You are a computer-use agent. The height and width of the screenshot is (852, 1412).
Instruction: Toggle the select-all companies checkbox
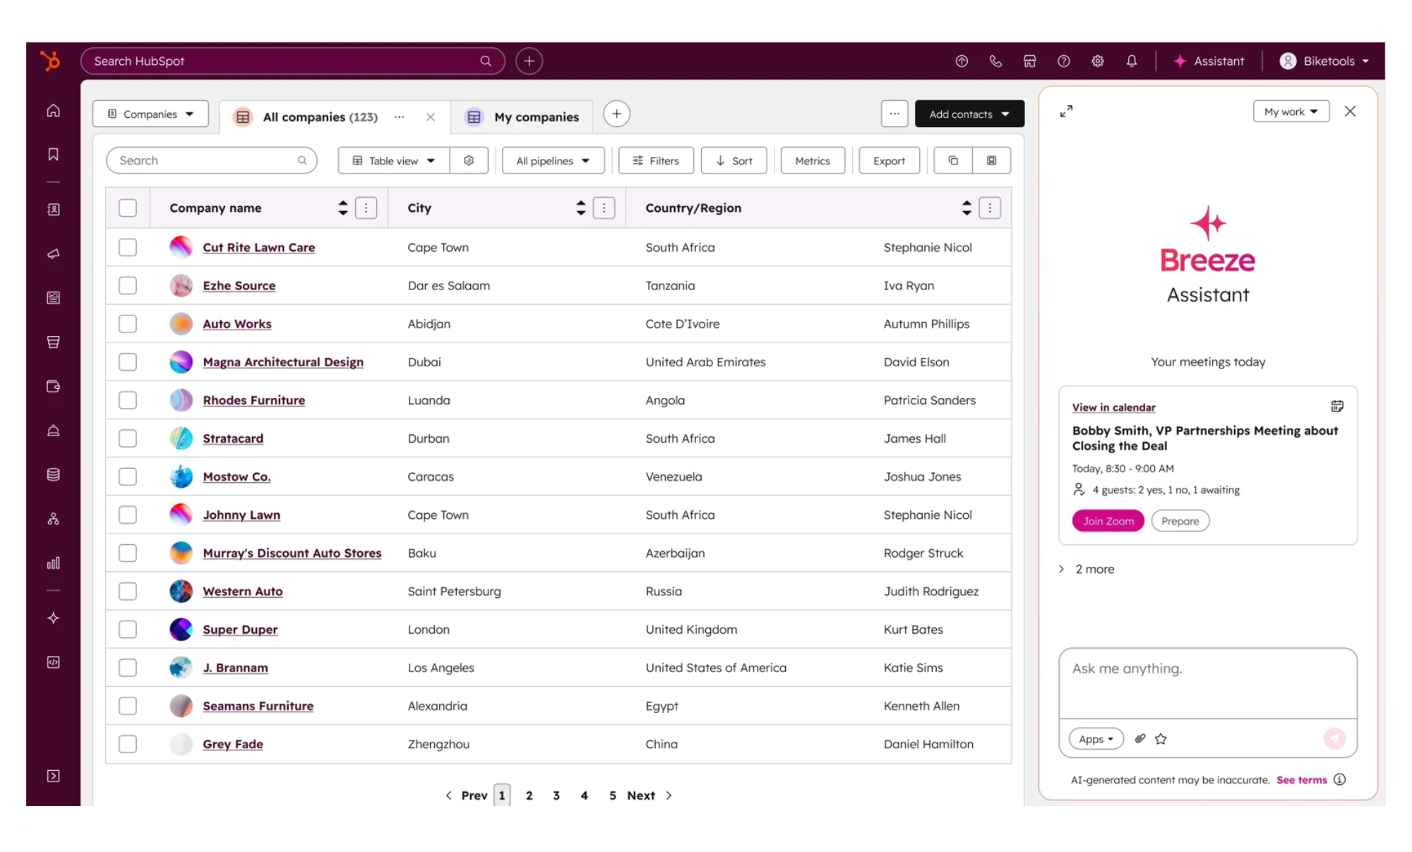128,208
